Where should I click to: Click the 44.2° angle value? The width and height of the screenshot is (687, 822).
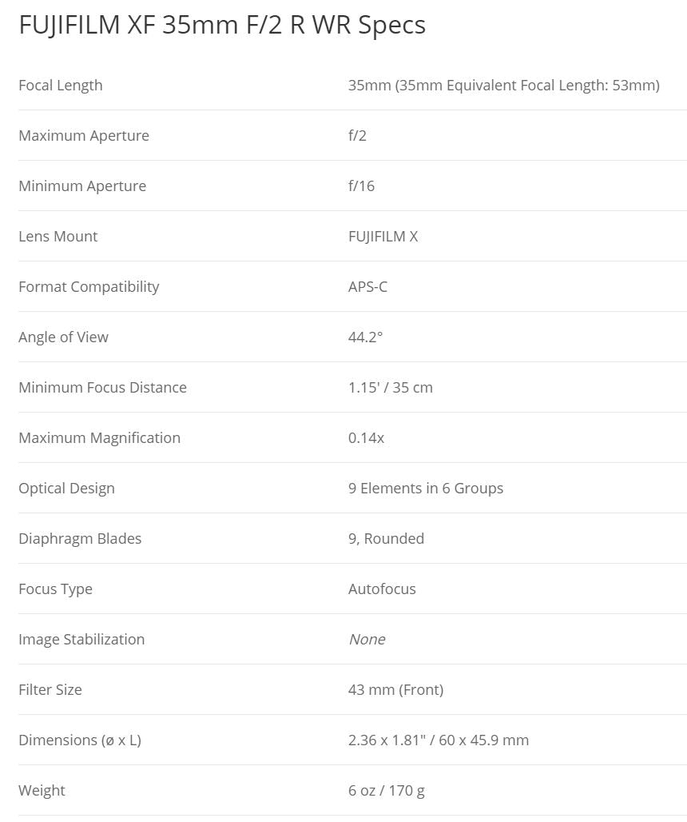[x=365, y=337]
